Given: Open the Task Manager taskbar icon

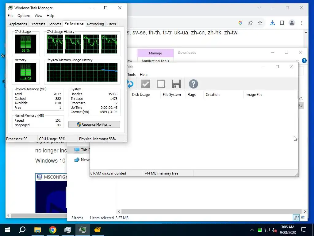Looking at the screenshot, I should pyautogui.click(x=83, y=230).
